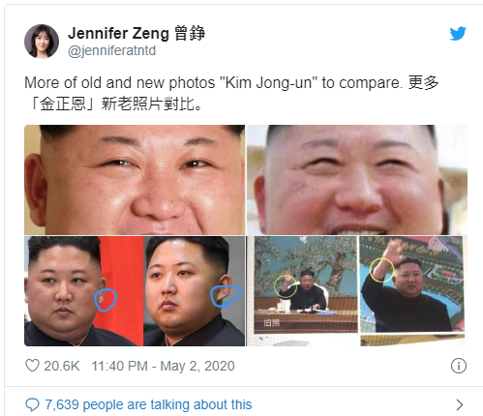The width and height of the screenshot is (483, 416).
Task: Open the portrait with the red background
Action: click(x=84, y=291)
